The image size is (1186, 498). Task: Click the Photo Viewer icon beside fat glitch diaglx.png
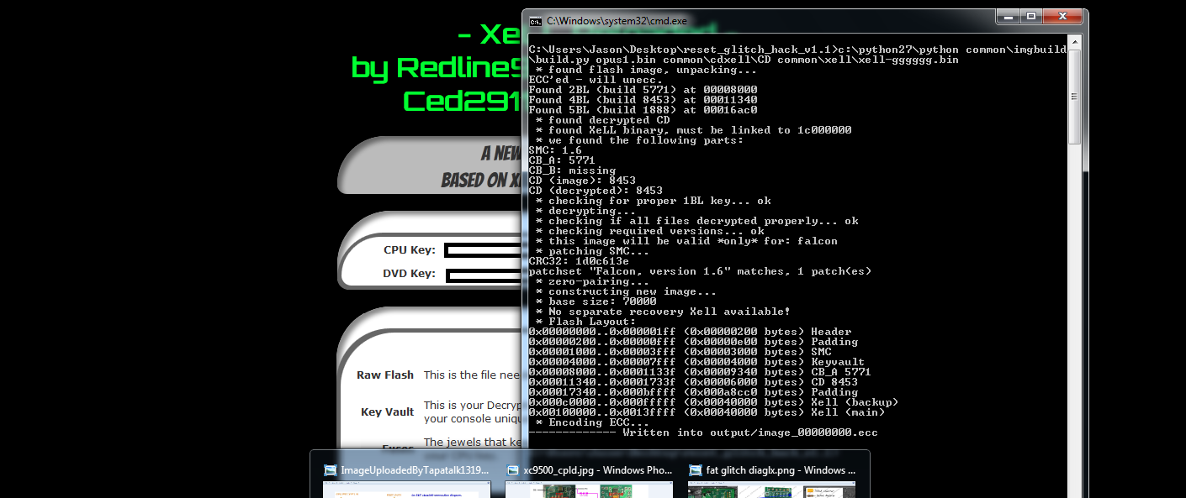coord(695,470)
